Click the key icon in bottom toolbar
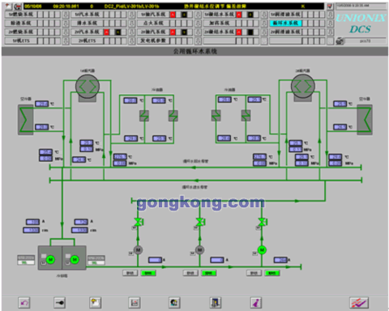The width and height of the screenshot is (389, 311). click(x=59, y=303)
